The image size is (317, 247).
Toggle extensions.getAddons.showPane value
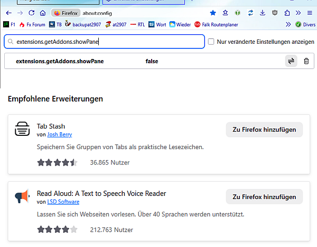click(291, 62)
